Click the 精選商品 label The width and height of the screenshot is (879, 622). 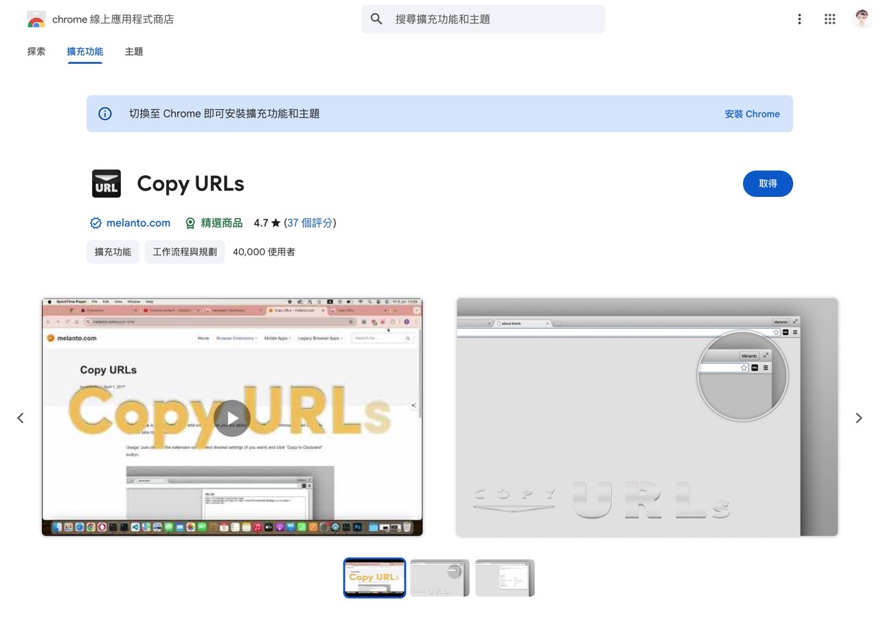pos(222,223)
